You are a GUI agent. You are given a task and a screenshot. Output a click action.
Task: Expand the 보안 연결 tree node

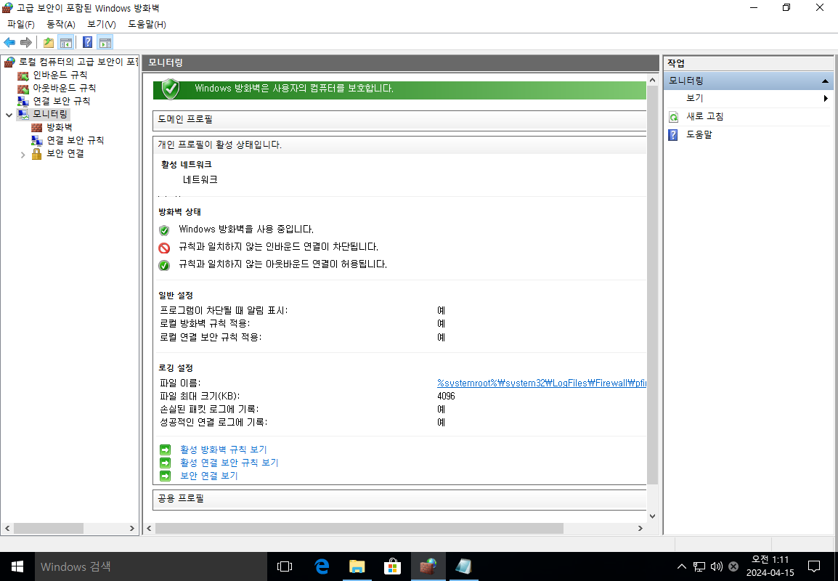(x=23, y=155)
